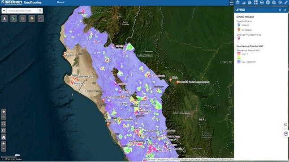Zoom in with plus button

pyautogui.click(x=4, y=143)
